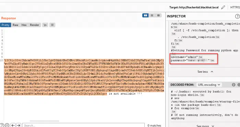Open search help question icon at bottom
The image size is (240, 127).
click(x=2, y=125)
